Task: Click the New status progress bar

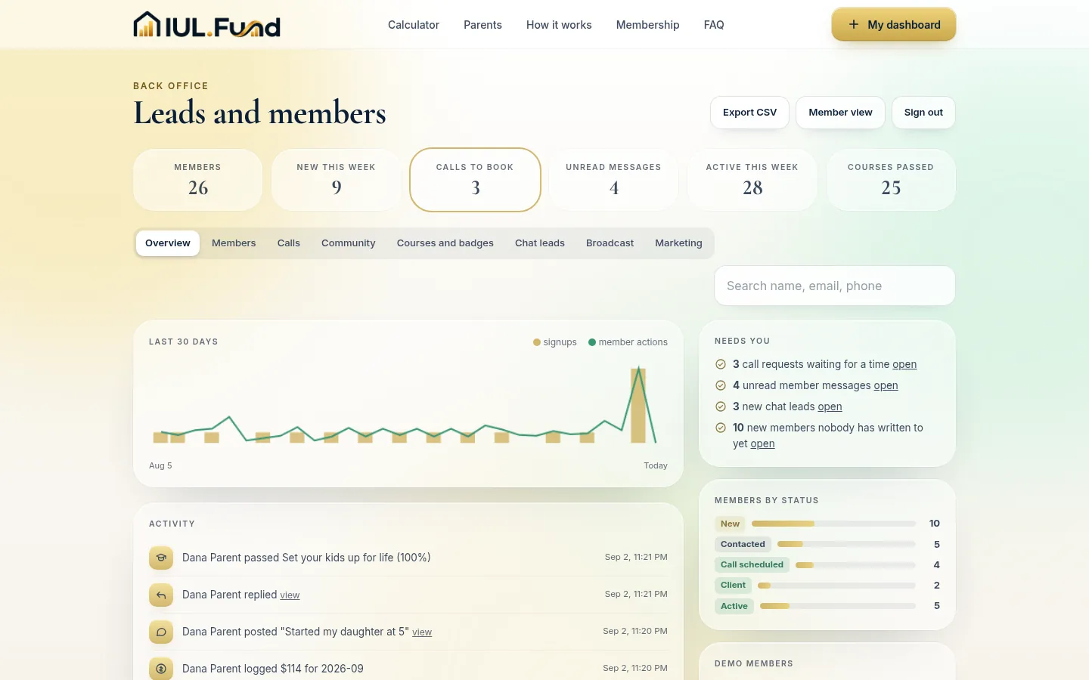Action: (x=833, y=524)
